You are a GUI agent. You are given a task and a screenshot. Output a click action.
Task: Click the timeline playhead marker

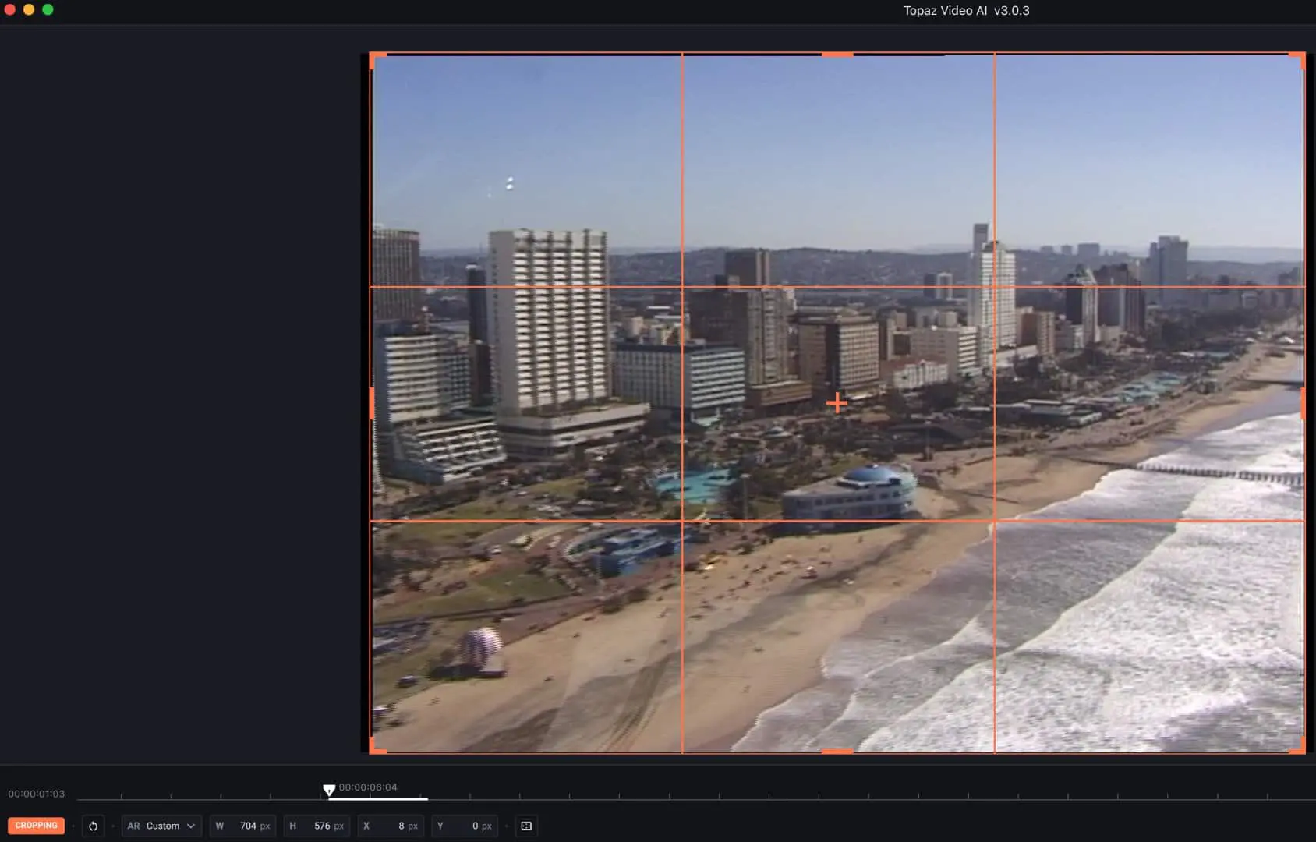(x=329, y=791)
